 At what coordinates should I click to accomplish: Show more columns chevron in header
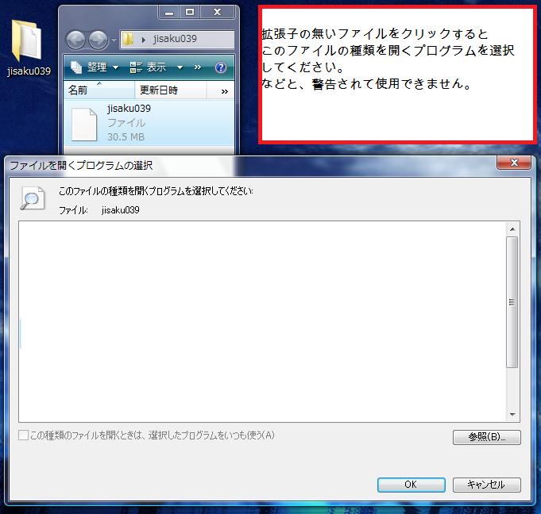pos(225,91)
